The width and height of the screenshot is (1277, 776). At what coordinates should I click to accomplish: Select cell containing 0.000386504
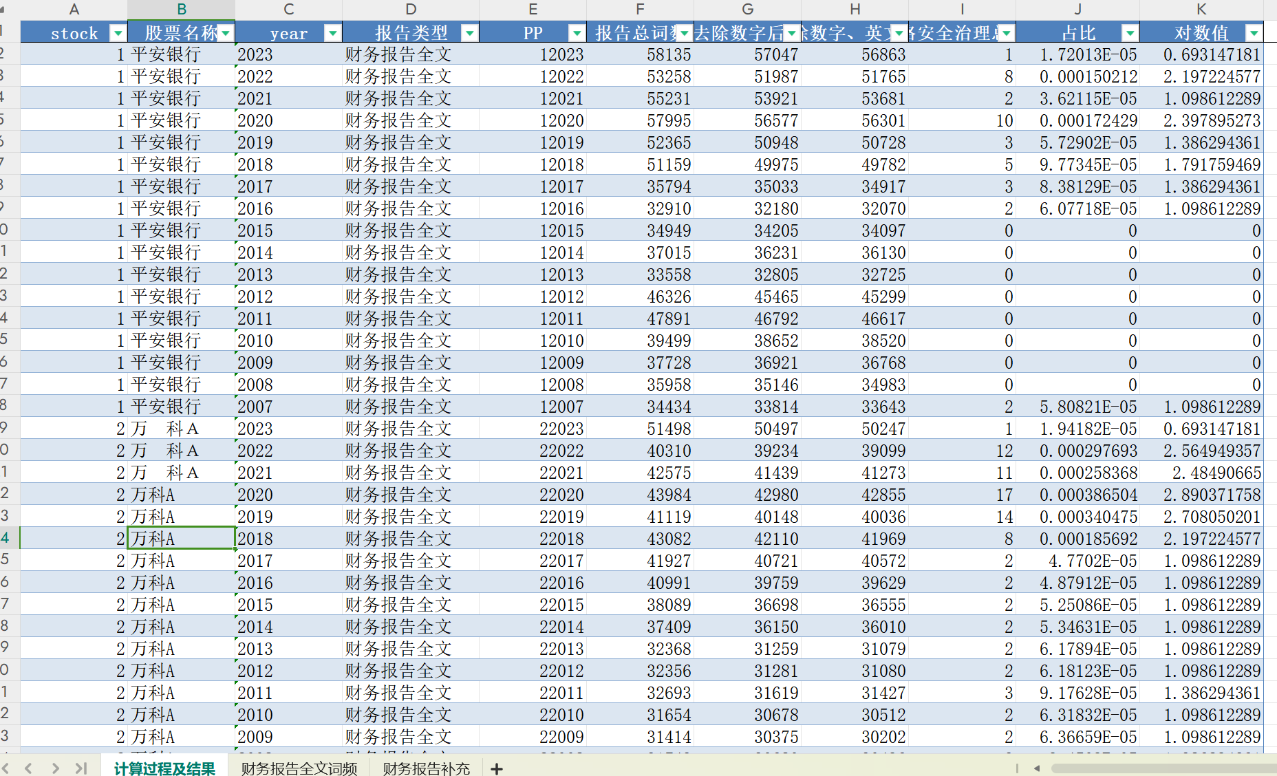point(1078,495)
